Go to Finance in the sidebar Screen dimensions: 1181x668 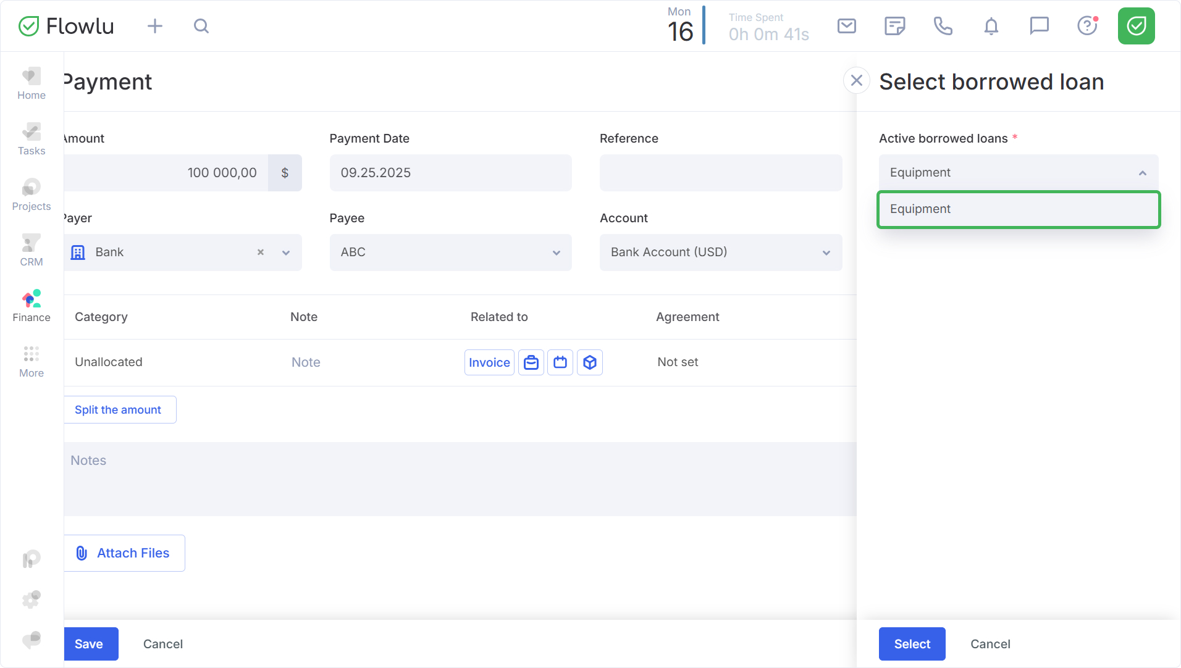click(32, 306)
